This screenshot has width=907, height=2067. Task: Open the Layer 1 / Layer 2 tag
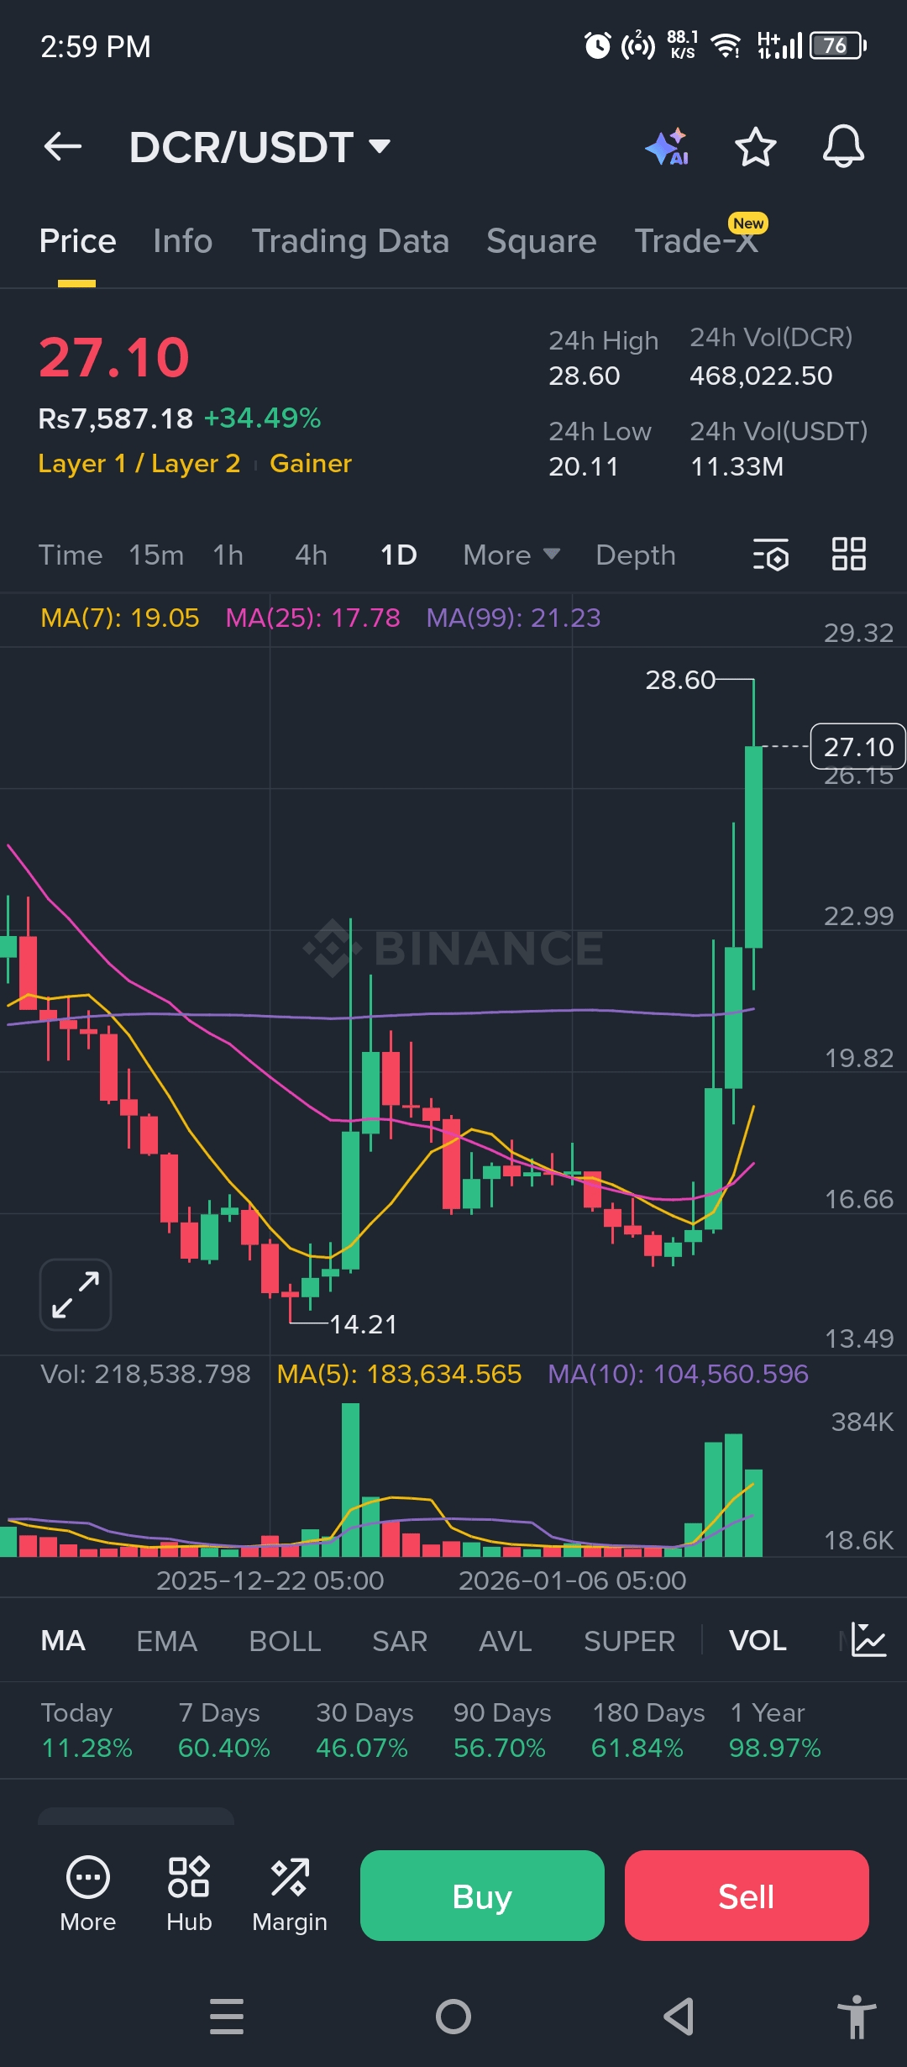139,463
